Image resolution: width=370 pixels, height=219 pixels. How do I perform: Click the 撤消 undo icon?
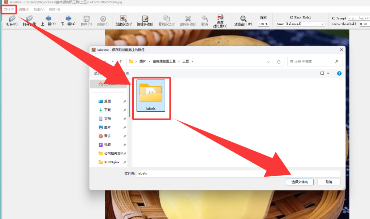click(x=205, y=21)
